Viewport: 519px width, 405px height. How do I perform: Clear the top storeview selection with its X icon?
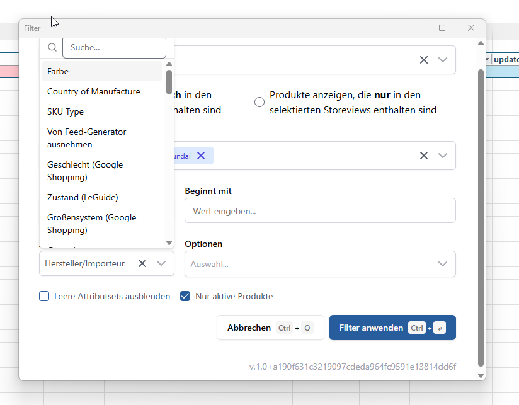(423, 59)
